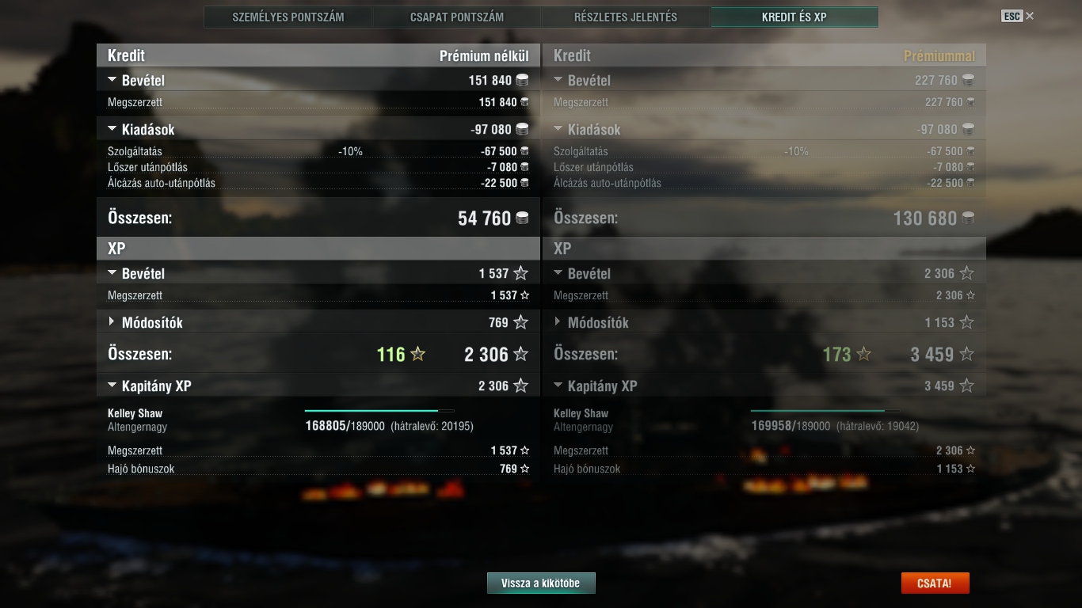Open the Csapat pontszám tab
Screen dimensions: 1082x608
(x=457, y=17)
